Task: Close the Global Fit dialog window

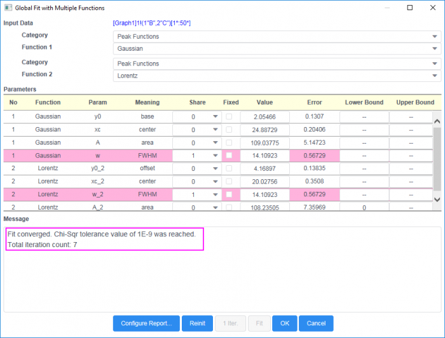Action: click(433, 8)
